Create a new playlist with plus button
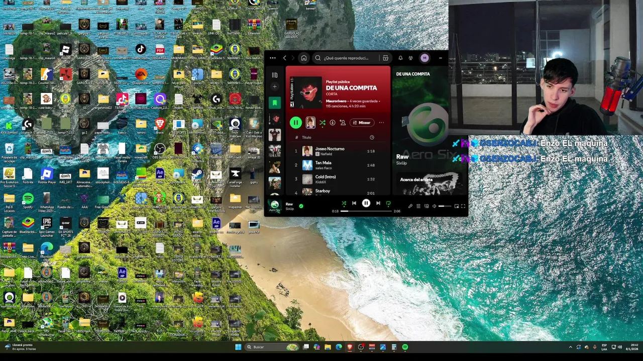Screen dimensions: 643x361 (x=275, y=87)
